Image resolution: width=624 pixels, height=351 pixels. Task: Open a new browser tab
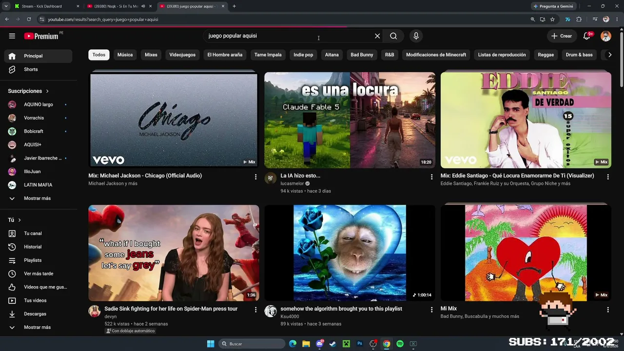[x=234, y=6]
